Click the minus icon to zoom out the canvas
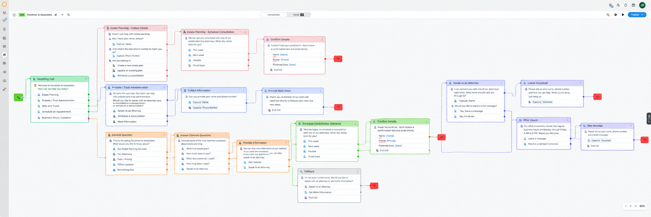This screenshot has width=651, height=217. point(626,206)
